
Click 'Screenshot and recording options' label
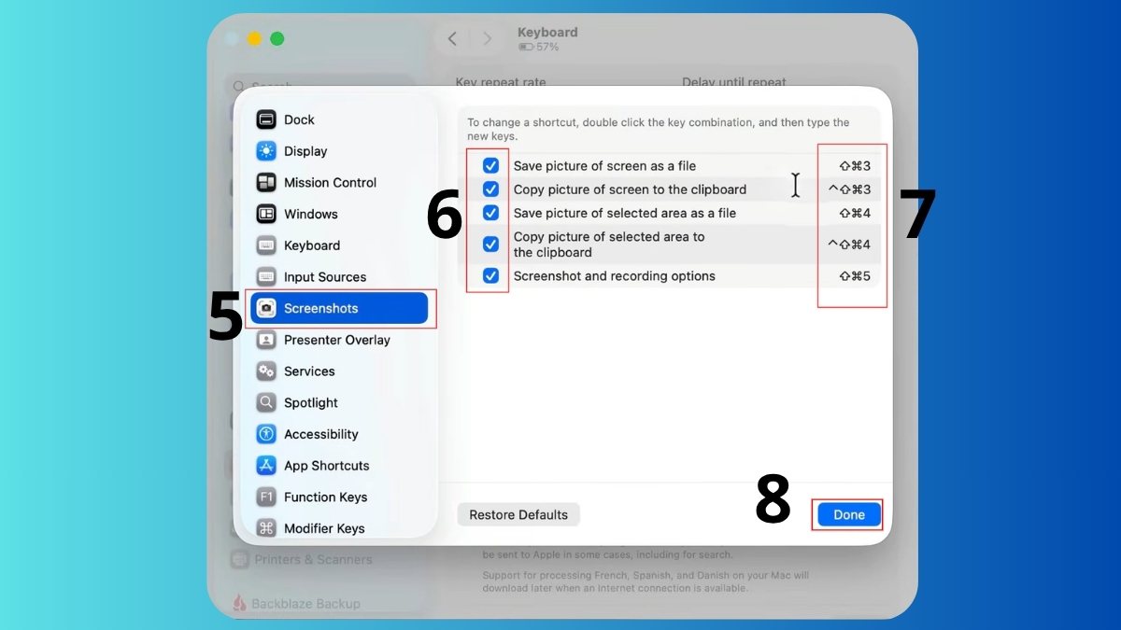pyautogui.click(x=615, y=276)
